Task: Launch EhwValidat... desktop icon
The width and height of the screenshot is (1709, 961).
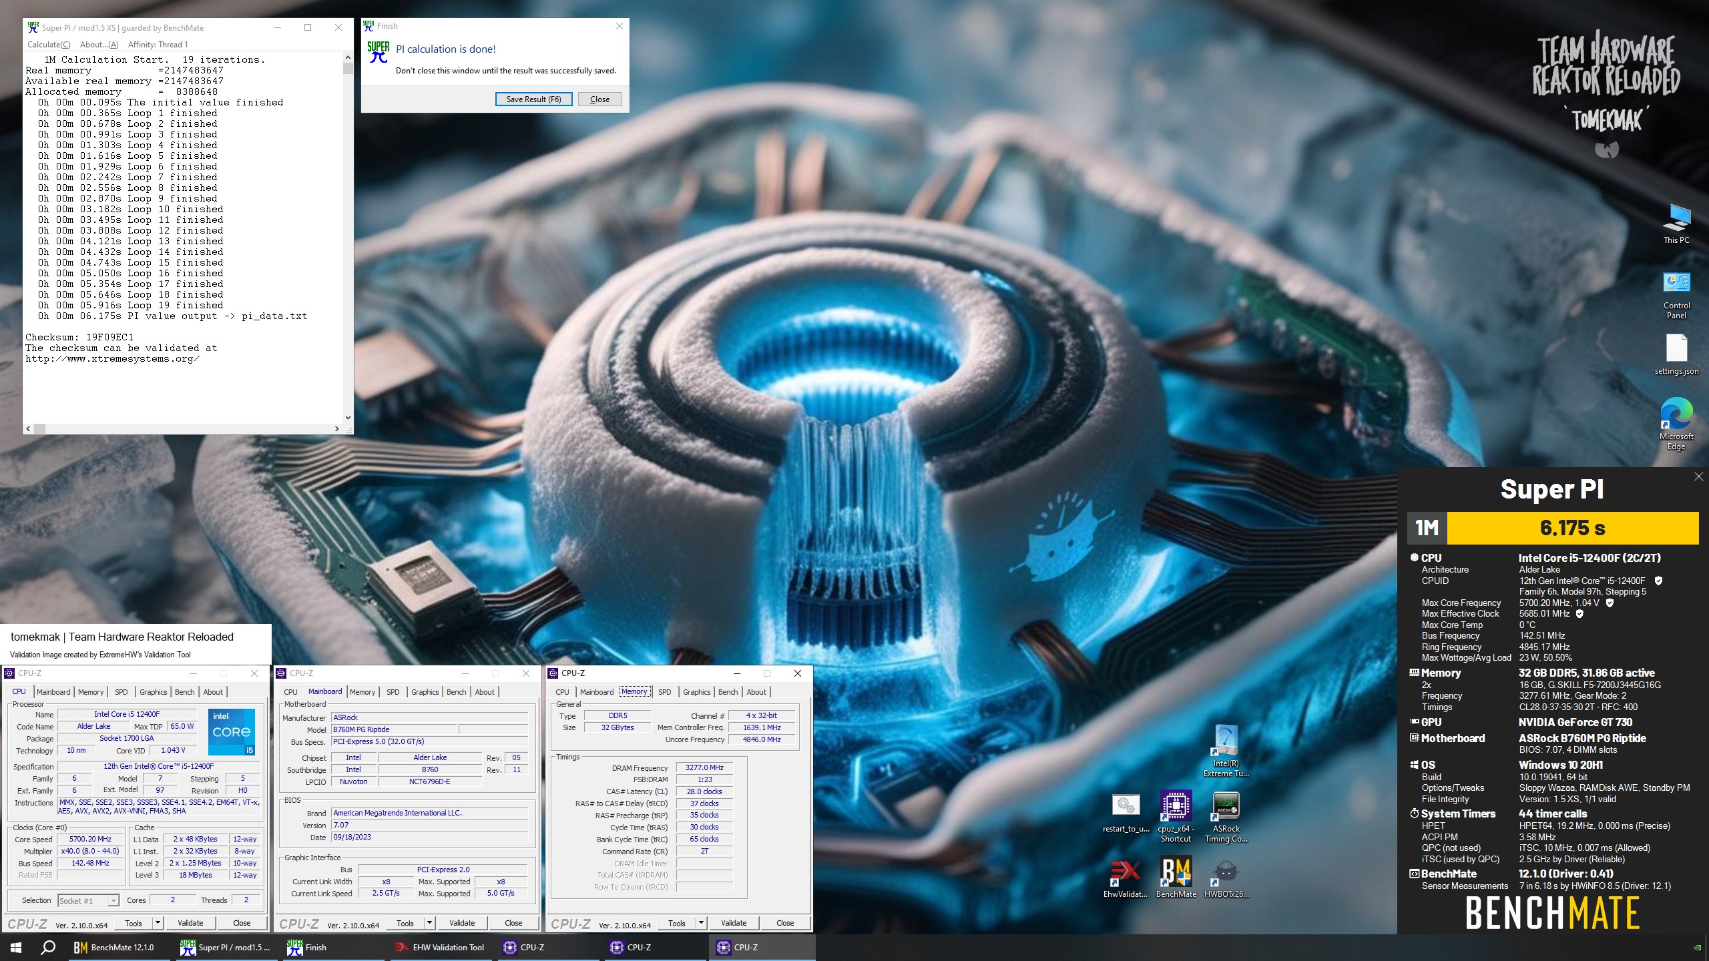Action: click(x=1126, y=878)
